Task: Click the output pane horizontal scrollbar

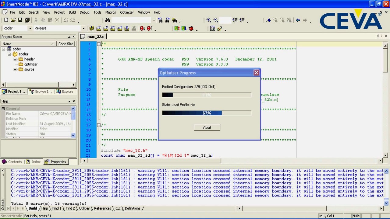Action: pos(310,208)
